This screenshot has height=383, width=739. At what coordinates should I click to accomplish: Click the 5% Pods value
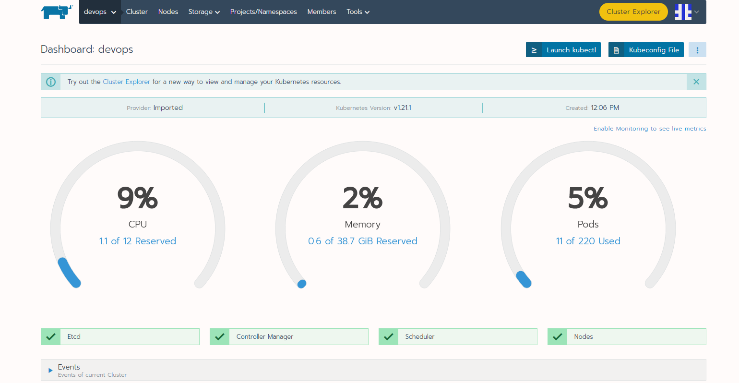tap(588, 198)
